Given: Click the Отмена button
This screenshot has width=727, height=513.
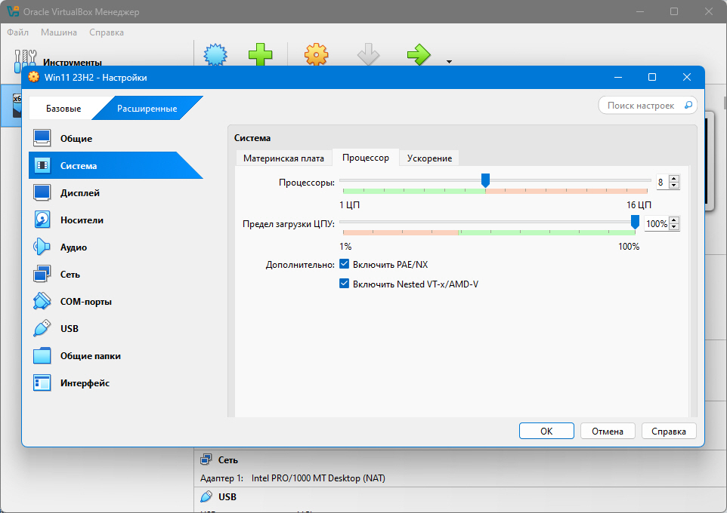Looking at the screenshot, I should pos(608,431).
